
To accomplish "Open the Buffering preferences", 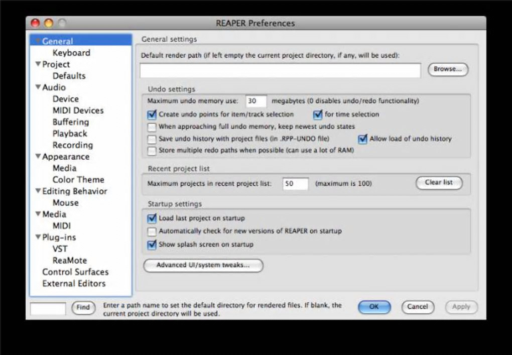I will point(71,122).
